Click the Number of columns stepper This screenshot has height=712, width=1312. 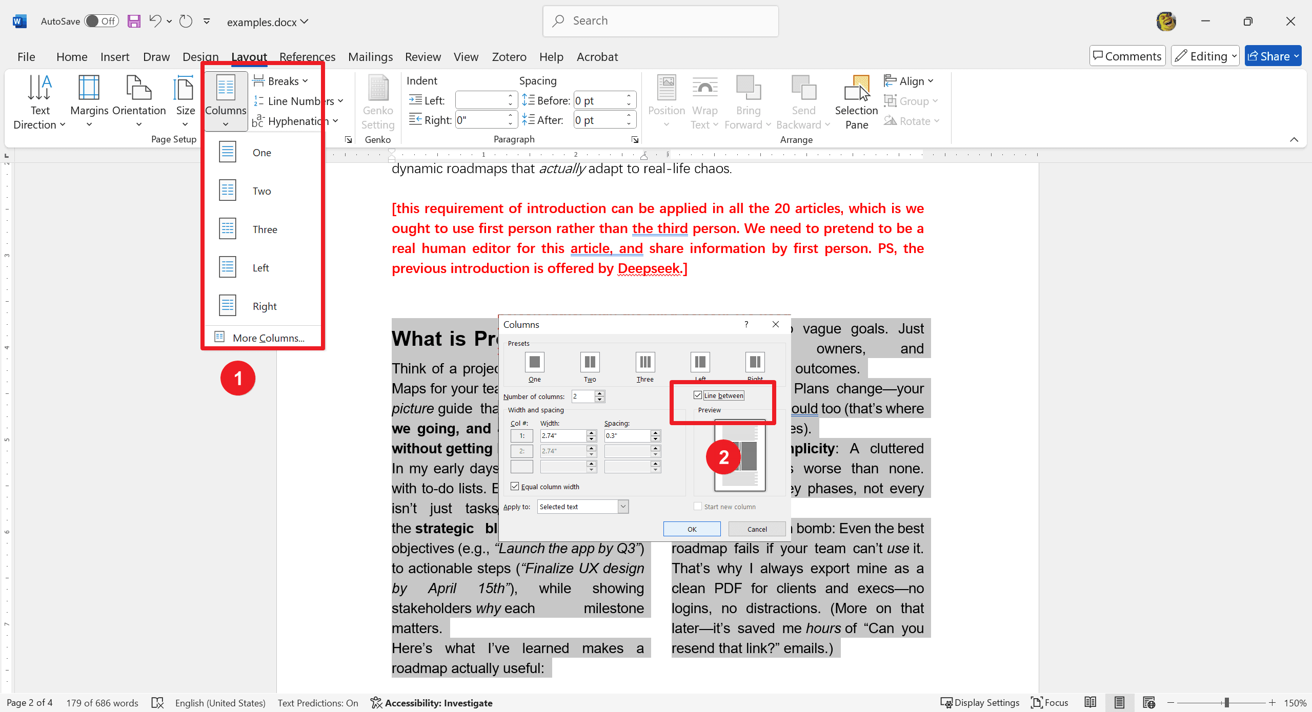[600, 395]
